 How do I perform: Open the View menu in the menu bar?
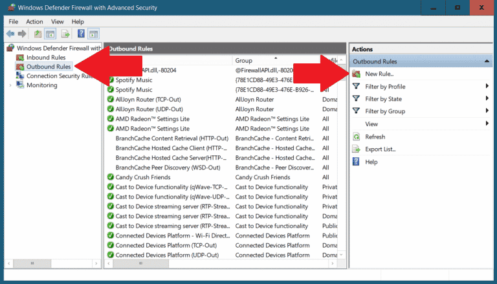click(x=58, y=21)
